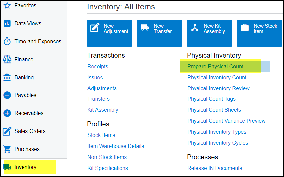
Task: Add a New Stock Item
Action: click(259, 33)
